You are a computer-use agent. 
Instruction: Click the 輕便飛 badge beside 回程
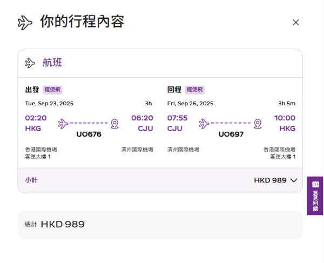(x=194, y=90)
